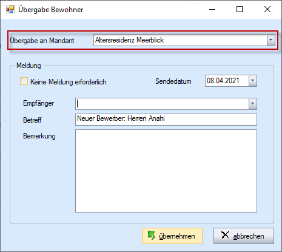282x252 pixels.
Task: Click the green arrow icon on übernehmen
Action: click(x=151, y=236)
